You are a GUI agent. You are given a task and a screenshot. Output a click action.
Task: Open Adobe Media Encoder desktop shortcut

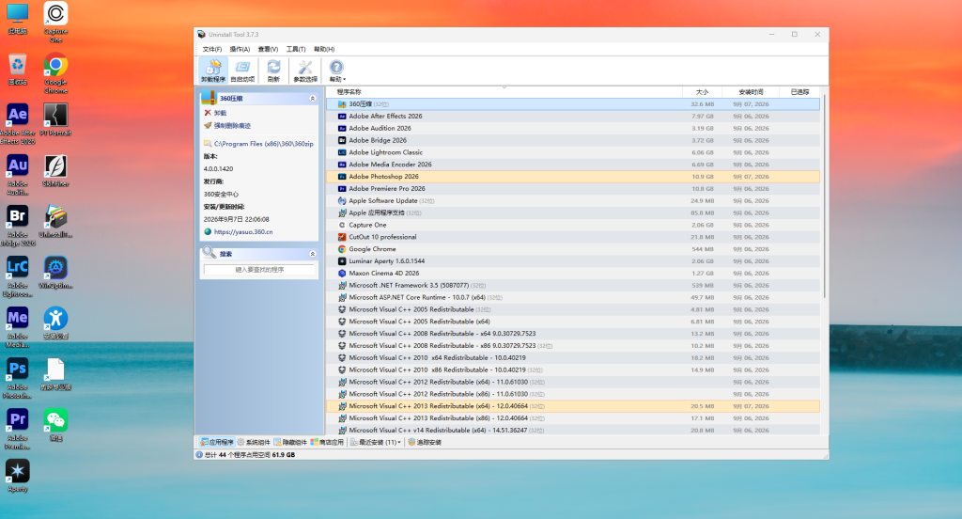click(17, 328)
